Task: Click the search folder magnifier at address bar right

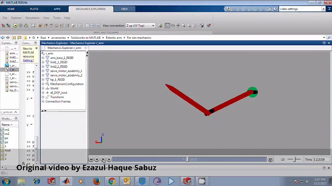Action: click(x=329, y=38)
